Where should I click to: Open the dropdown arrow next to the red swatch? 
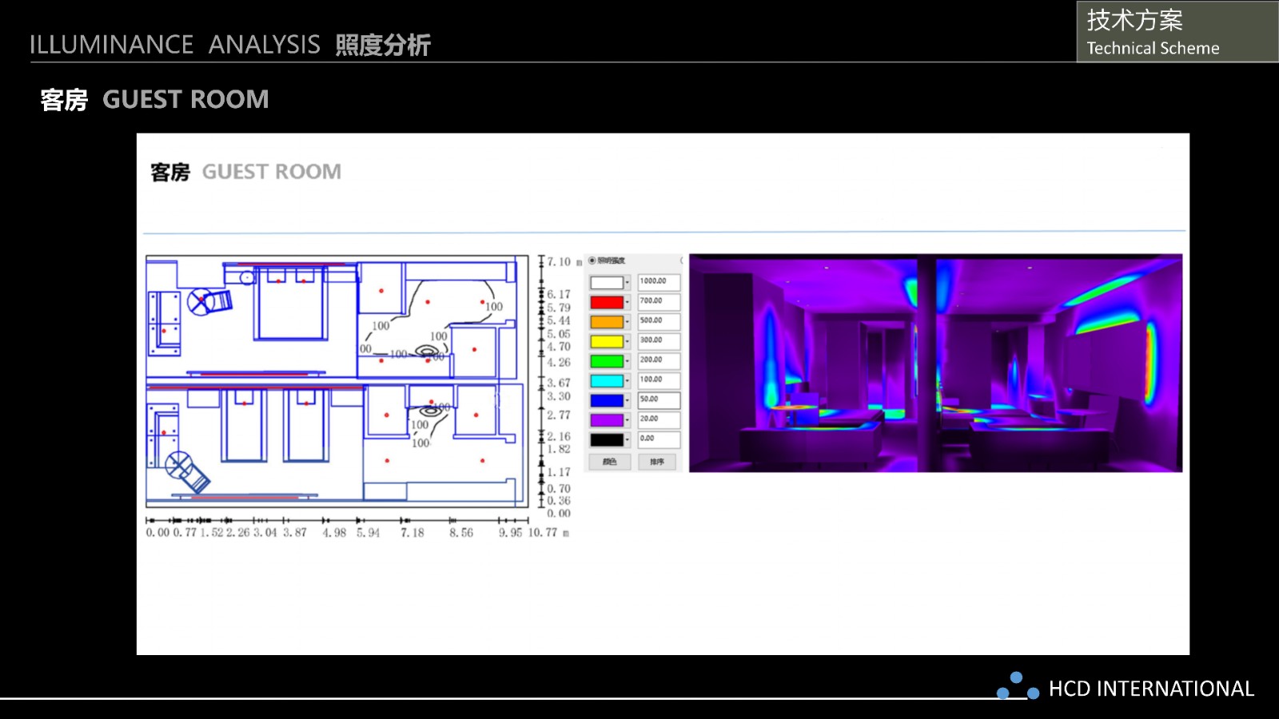tap(628, 303)
